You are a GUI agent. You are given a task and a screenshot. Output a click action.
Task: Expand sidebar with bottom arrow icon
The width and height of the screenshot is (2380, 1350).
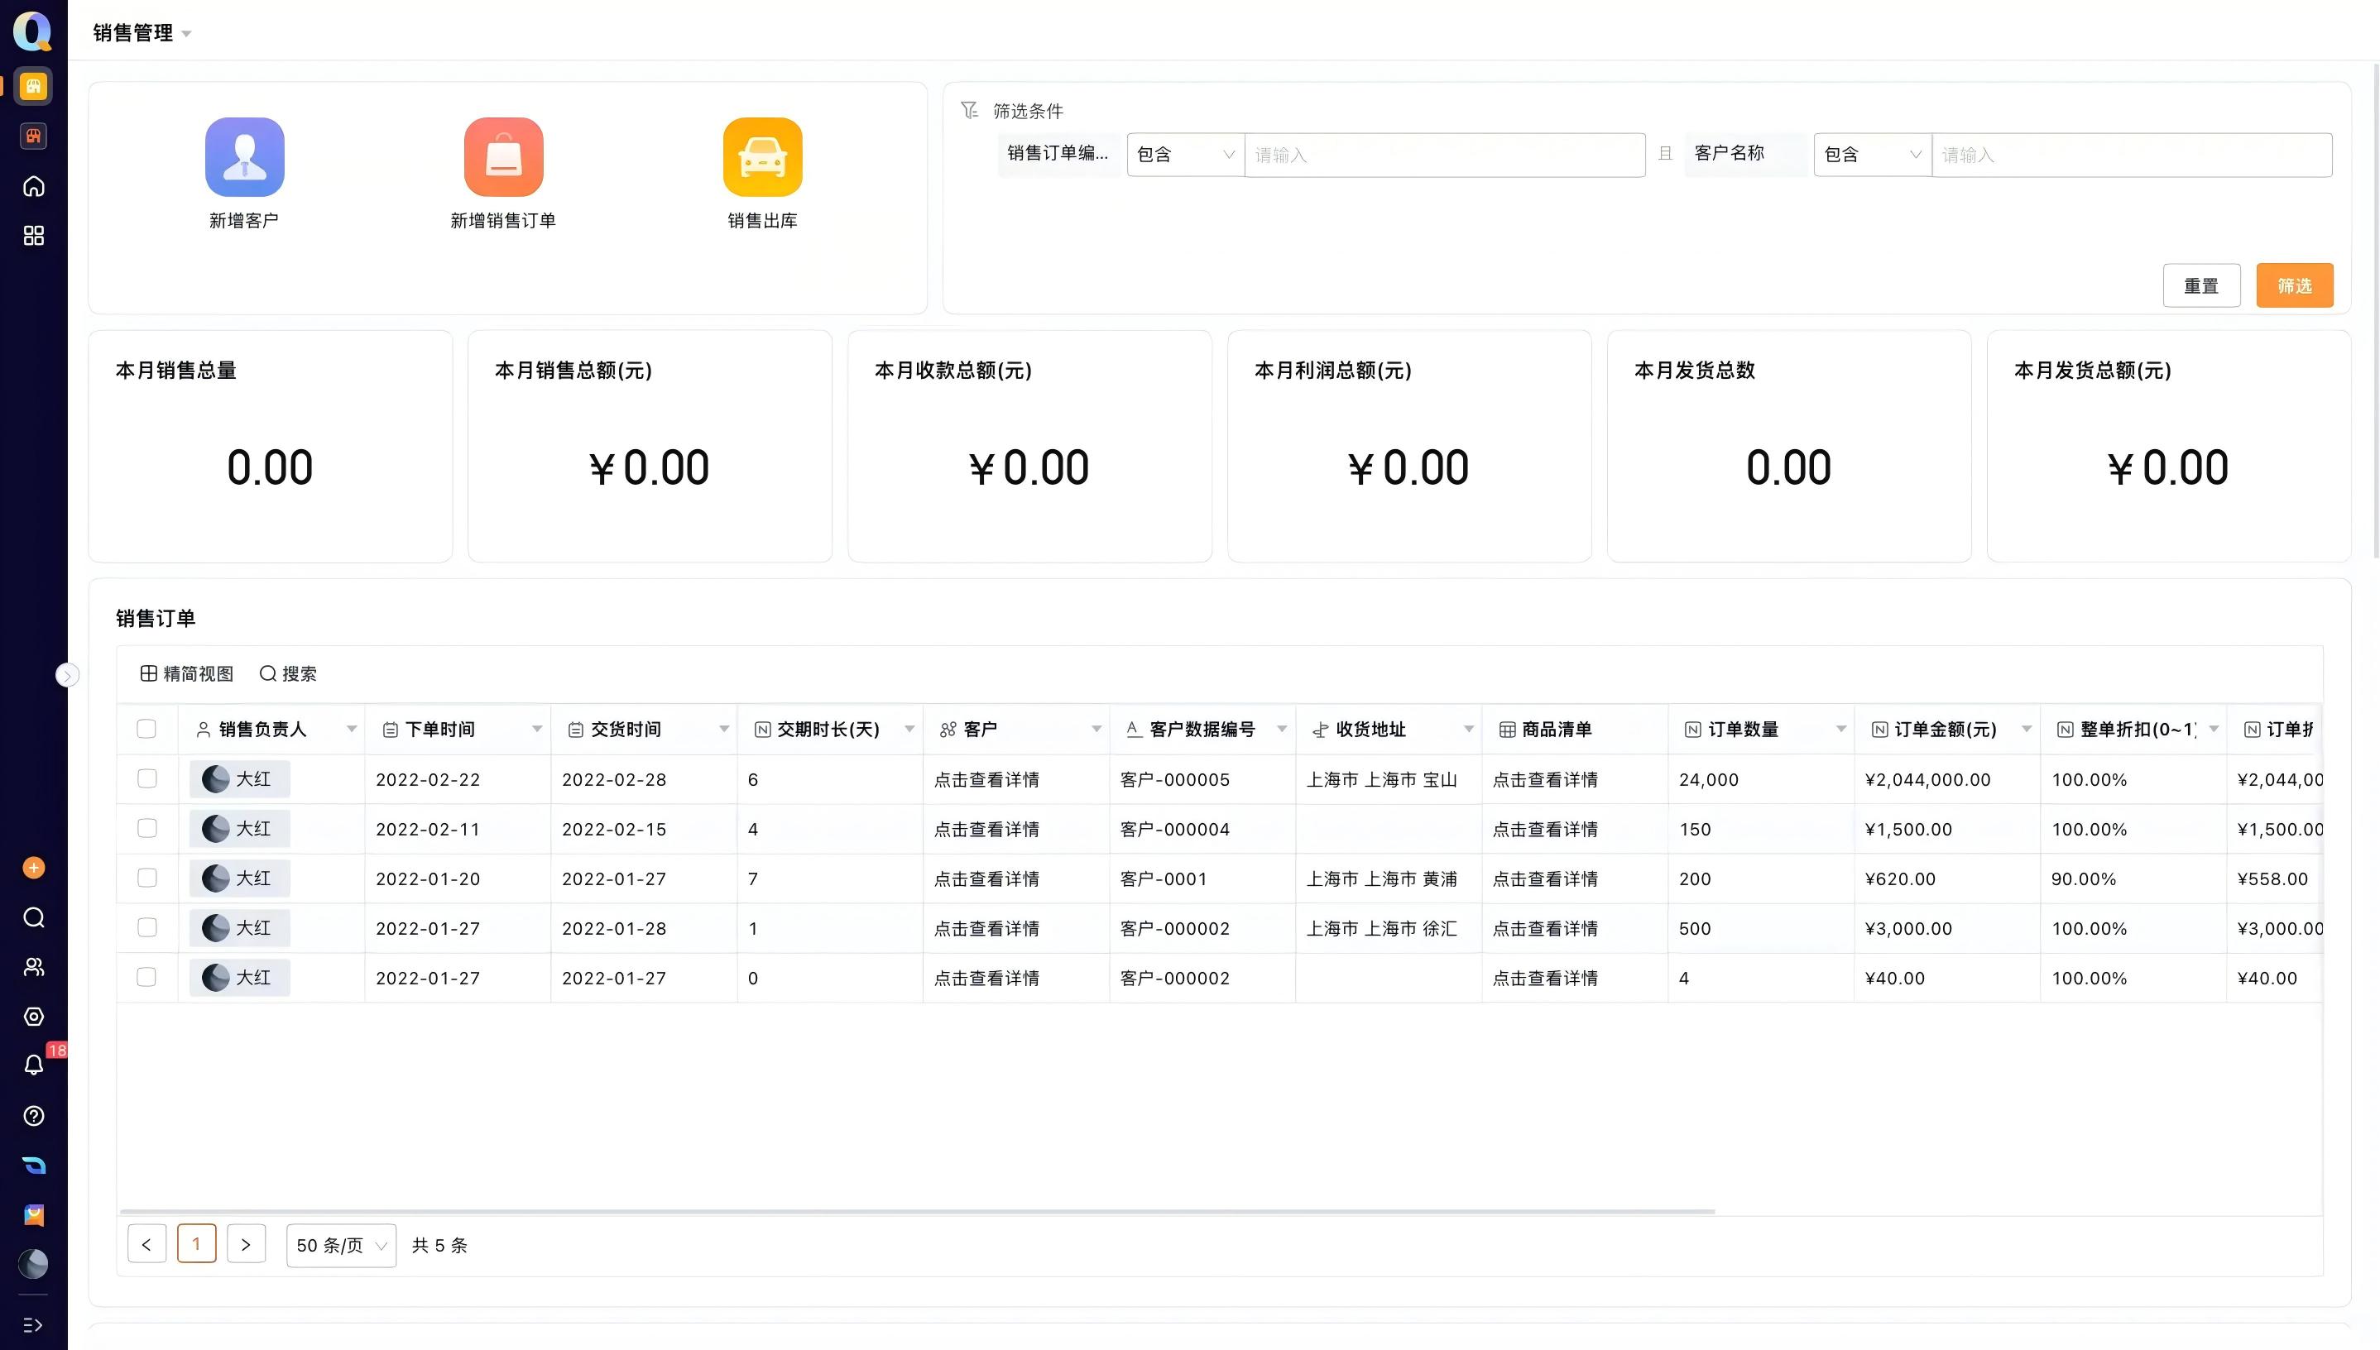coord(33,1325)
